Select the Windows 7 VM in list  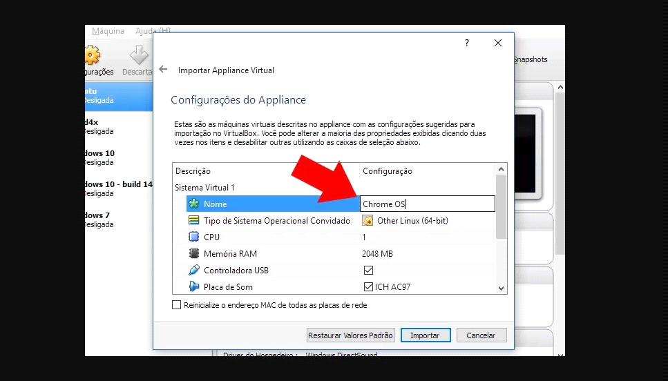click(119, 219)
